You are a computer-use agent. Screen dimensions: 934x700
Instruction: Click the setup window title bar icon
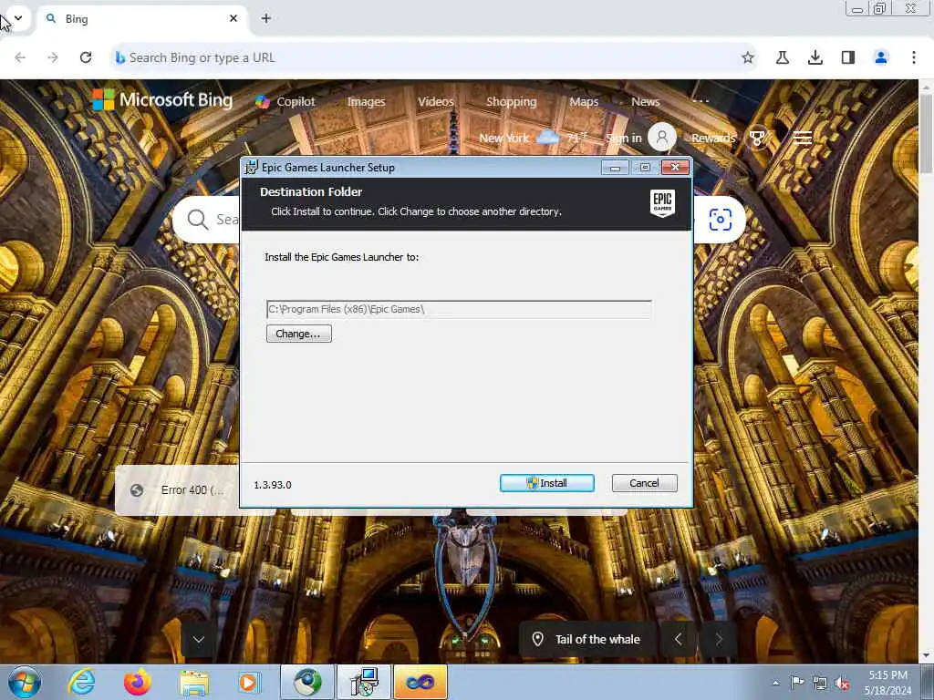(x=252, y=168)
